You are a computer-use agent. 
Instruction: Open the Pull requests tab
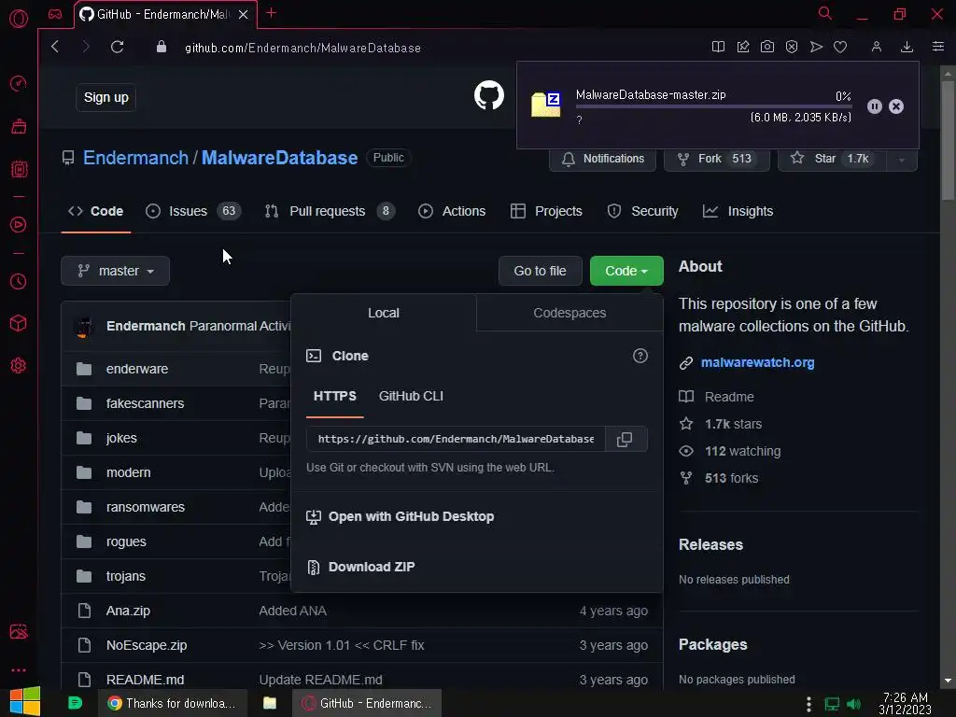pyautogui.click(x=330, y=211)
